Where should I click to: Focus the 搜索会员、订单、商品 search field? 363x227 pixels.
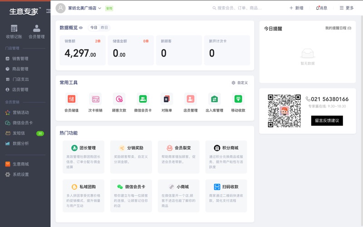tap(240, 8)
